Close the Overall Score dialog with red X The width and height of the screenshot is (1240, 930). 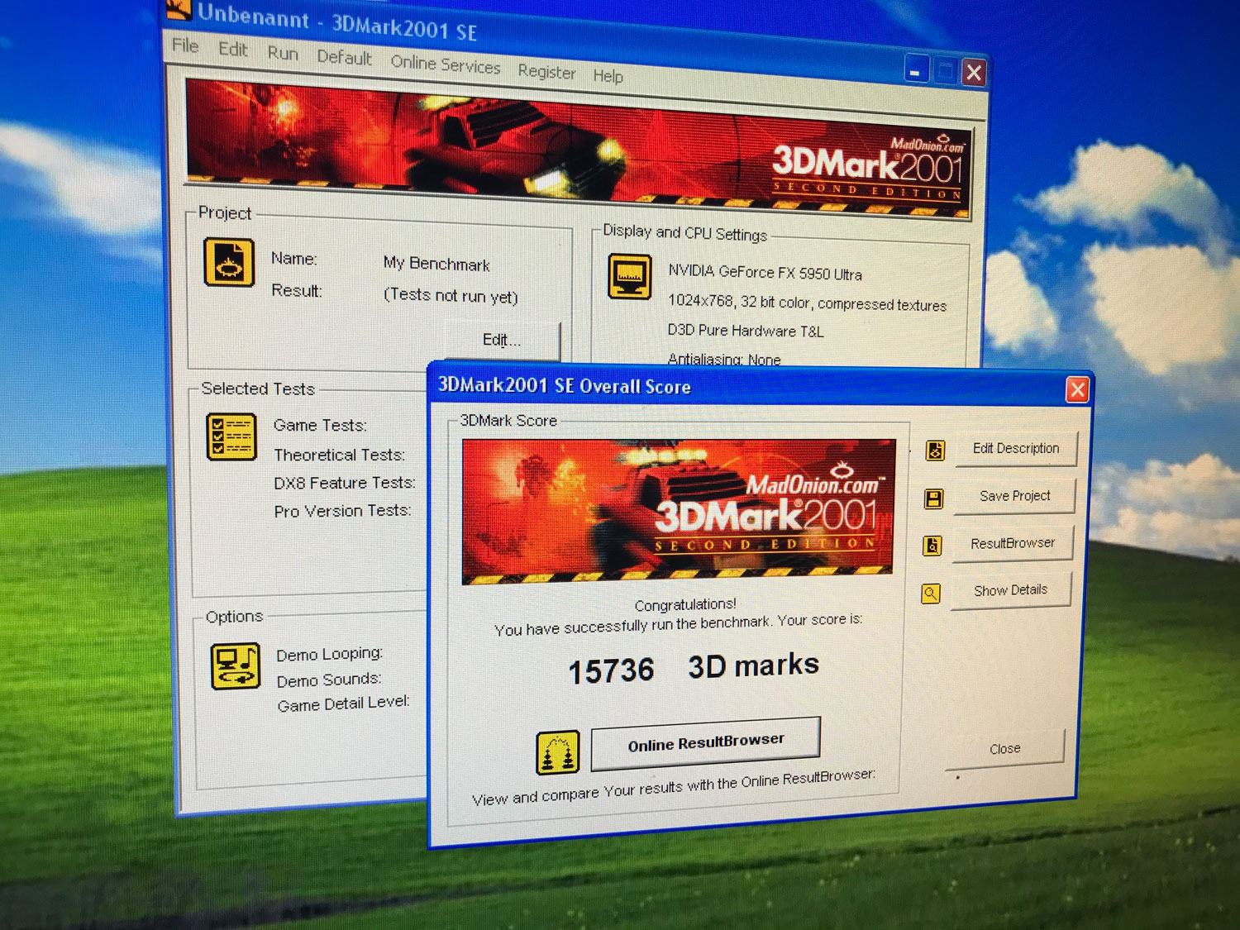pyautogui.click(x=1077, y=389)
